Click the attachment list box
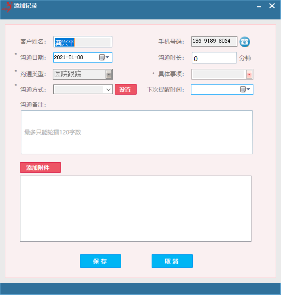This screenshot has height=295, width=281. 136,209
